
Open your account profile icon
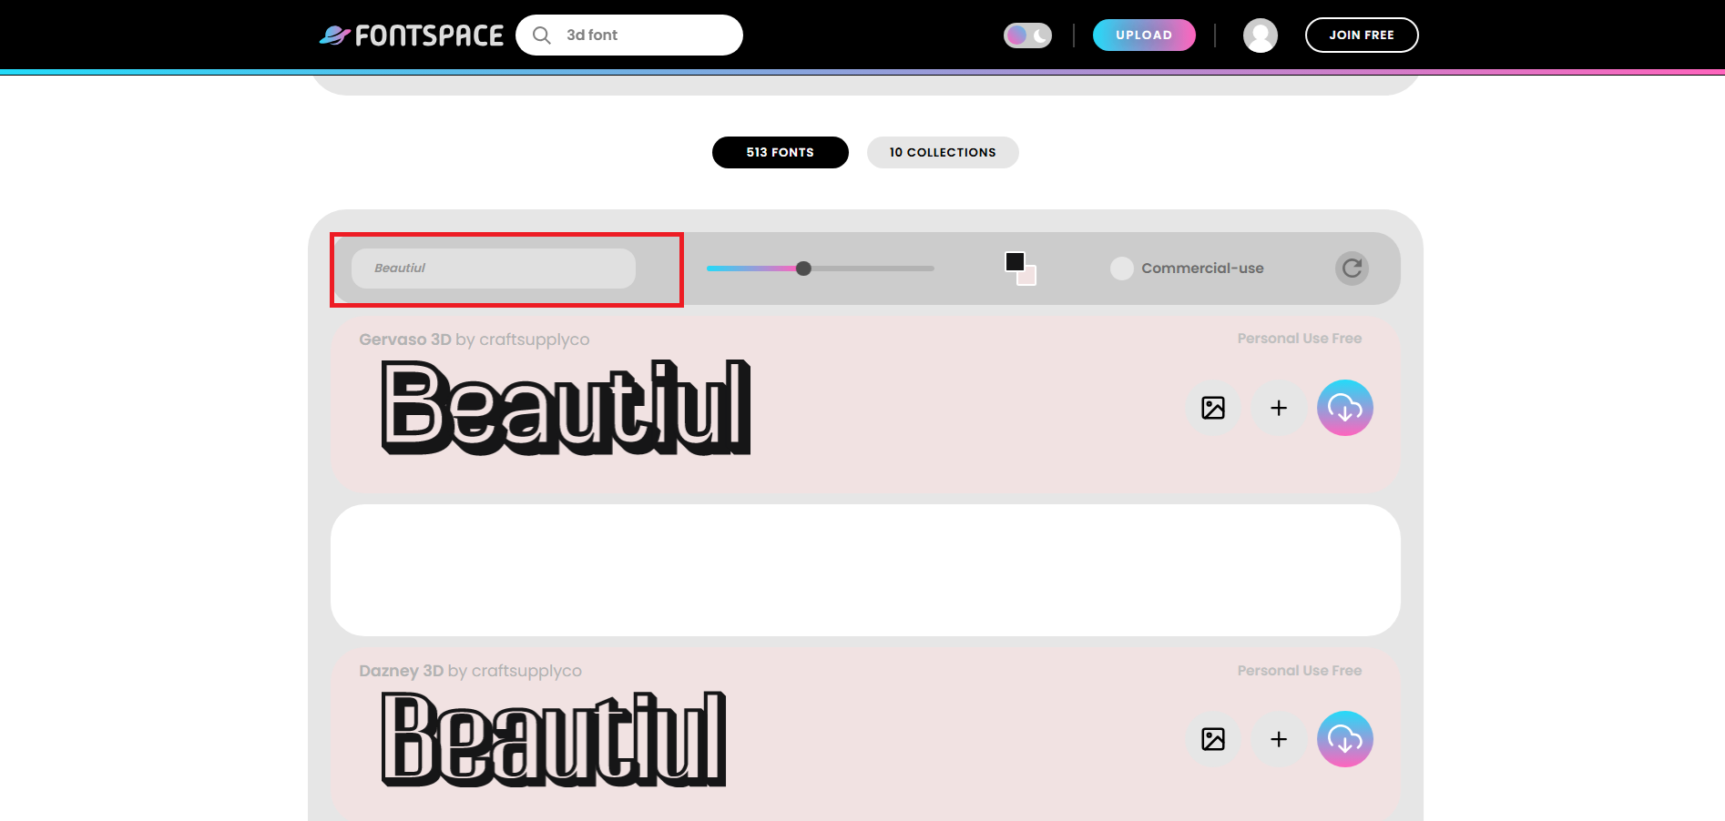coord(1260,35)
